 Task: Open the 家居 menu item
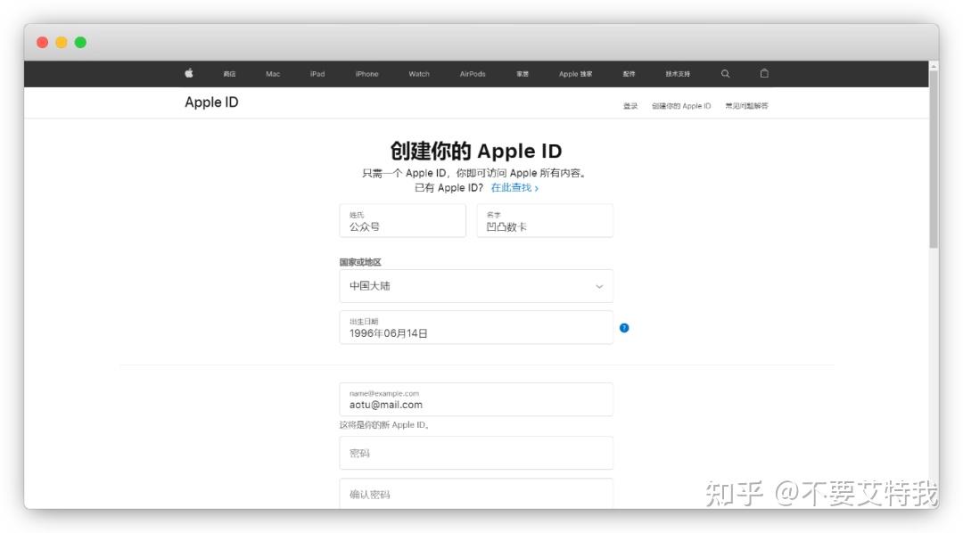(523, 74)
